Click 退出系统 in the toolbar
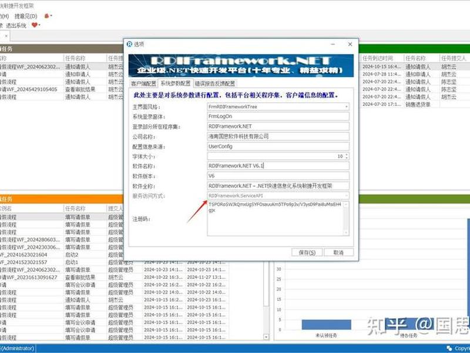The width and height of the screenshot is (470, 353). coord(16,26)
